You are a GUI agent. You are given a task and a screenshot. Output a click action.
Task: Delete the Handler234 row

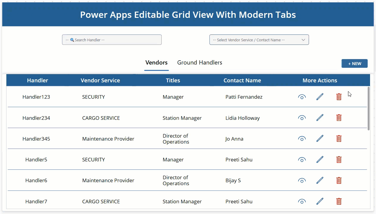(339, 117)
